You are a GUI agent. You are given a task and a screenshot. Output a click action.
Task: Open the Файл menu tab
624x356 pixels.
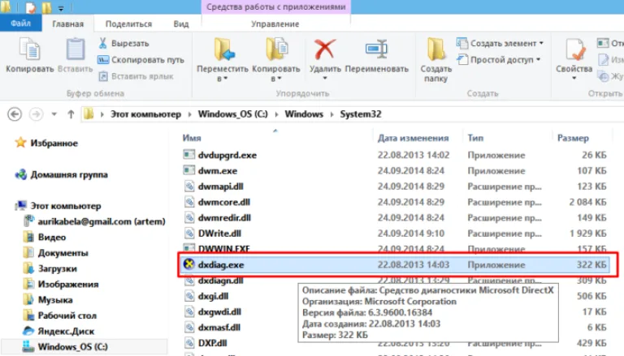click(x=20, y=24)
